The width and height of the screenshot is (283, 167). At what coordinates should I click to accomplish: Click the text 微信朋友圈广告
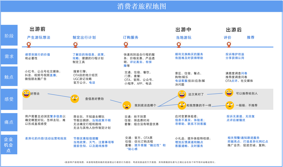coord(36,79)
